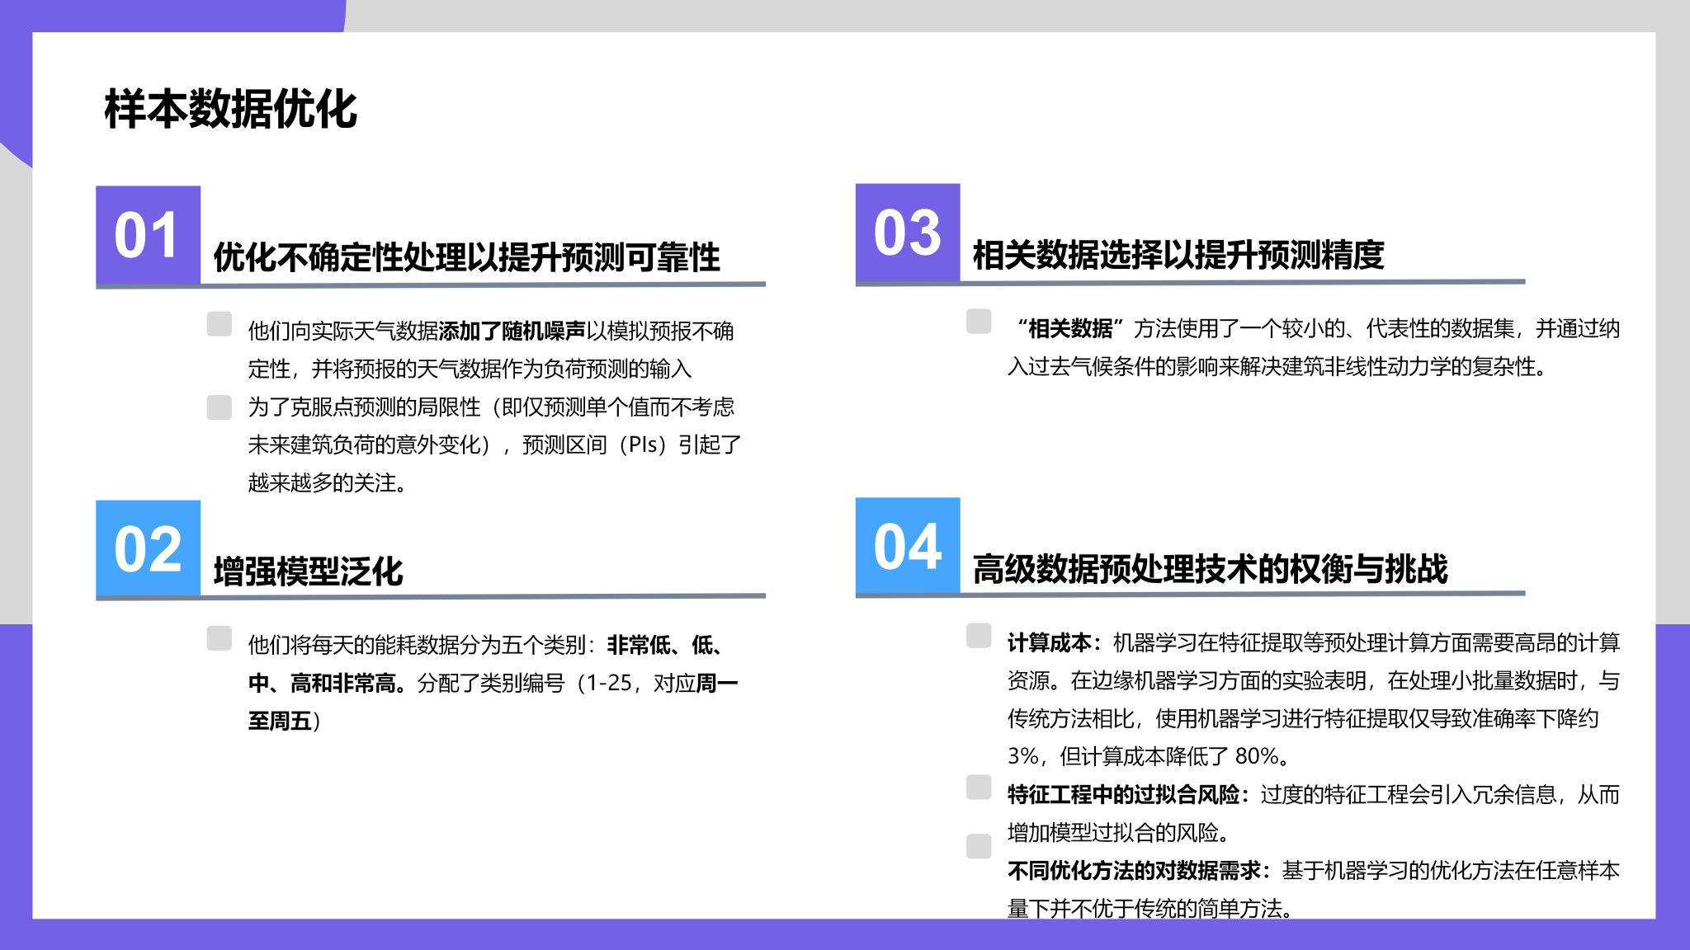Click the 样本数据优化 slide title
Viewport: 1690px width, 950px height.
click(x=230, y=109)
